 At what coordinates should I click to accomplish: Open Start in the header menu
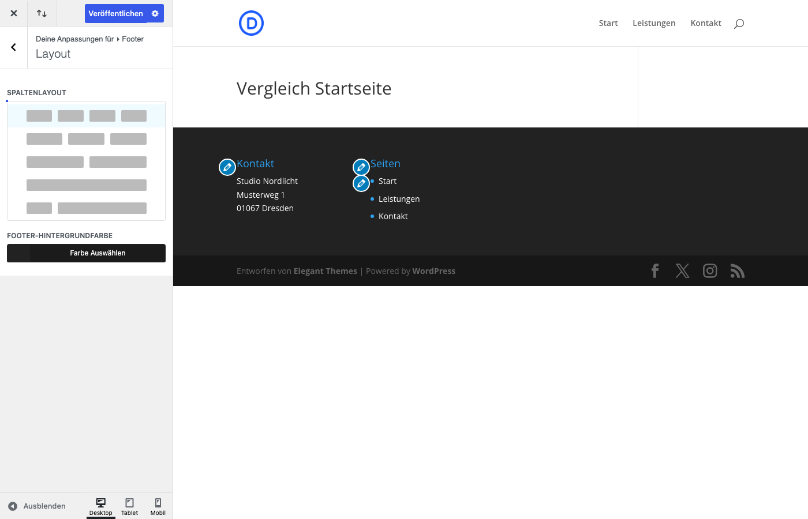(x=608, y=23)
